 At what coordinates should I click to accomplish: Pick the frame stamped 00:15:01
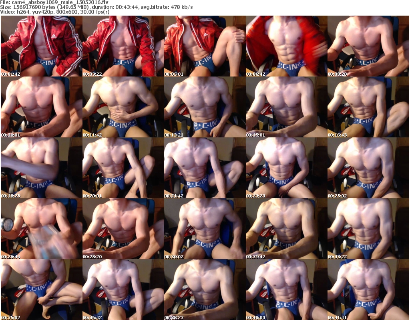(286, 107)
